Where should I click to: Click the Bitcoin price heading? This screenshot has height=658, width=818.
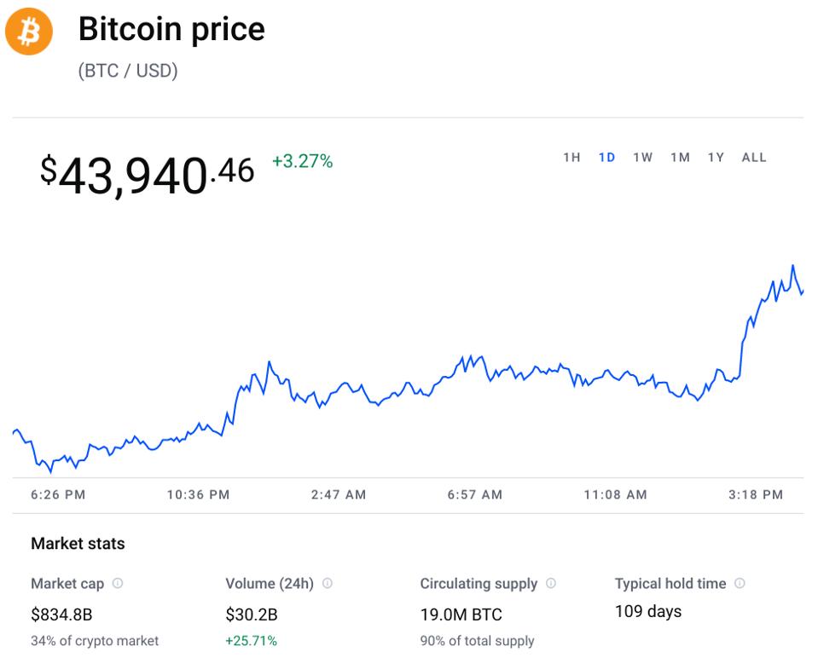(x=171, y=30)
